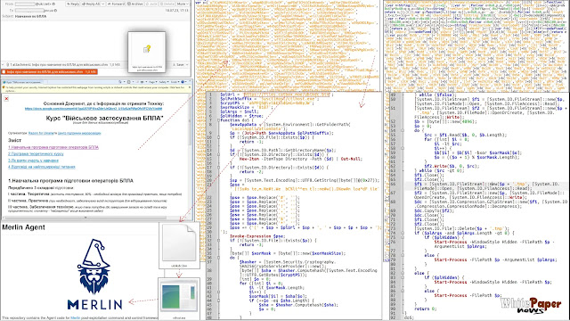Open the Tools menu in help viewer toolbar
Viewport: 570px width, 321px height.
pos(175,82)
